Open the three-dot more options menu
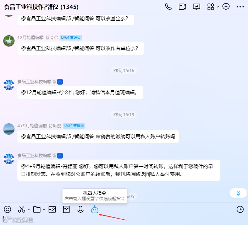Image resolution: width=248 pixels, height=225 pixels. coord(240,7)
